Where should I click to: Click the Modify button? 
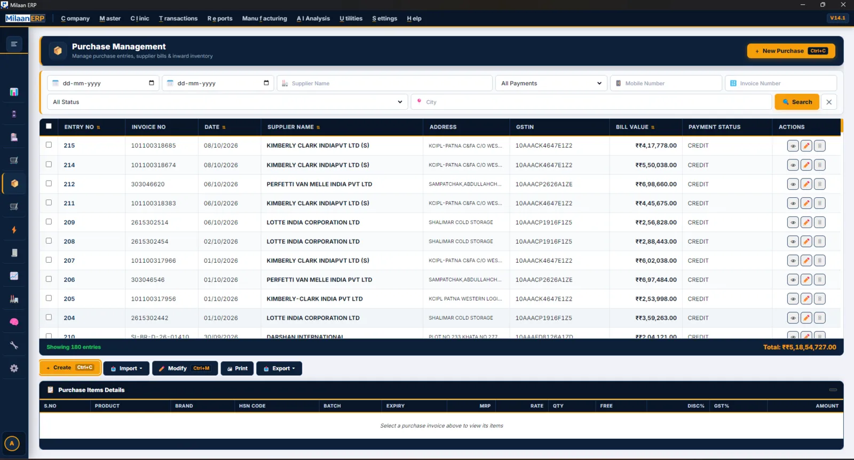[185, 368]
